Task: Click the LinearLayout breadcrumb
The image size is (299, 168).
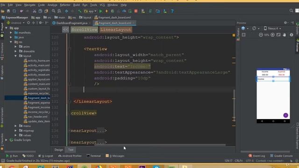Action: tap(116, 30)
